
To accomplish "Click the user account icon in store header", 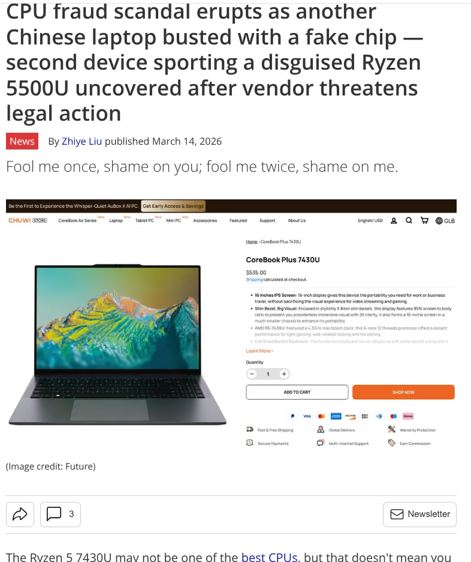I will [x=394, y=220].
